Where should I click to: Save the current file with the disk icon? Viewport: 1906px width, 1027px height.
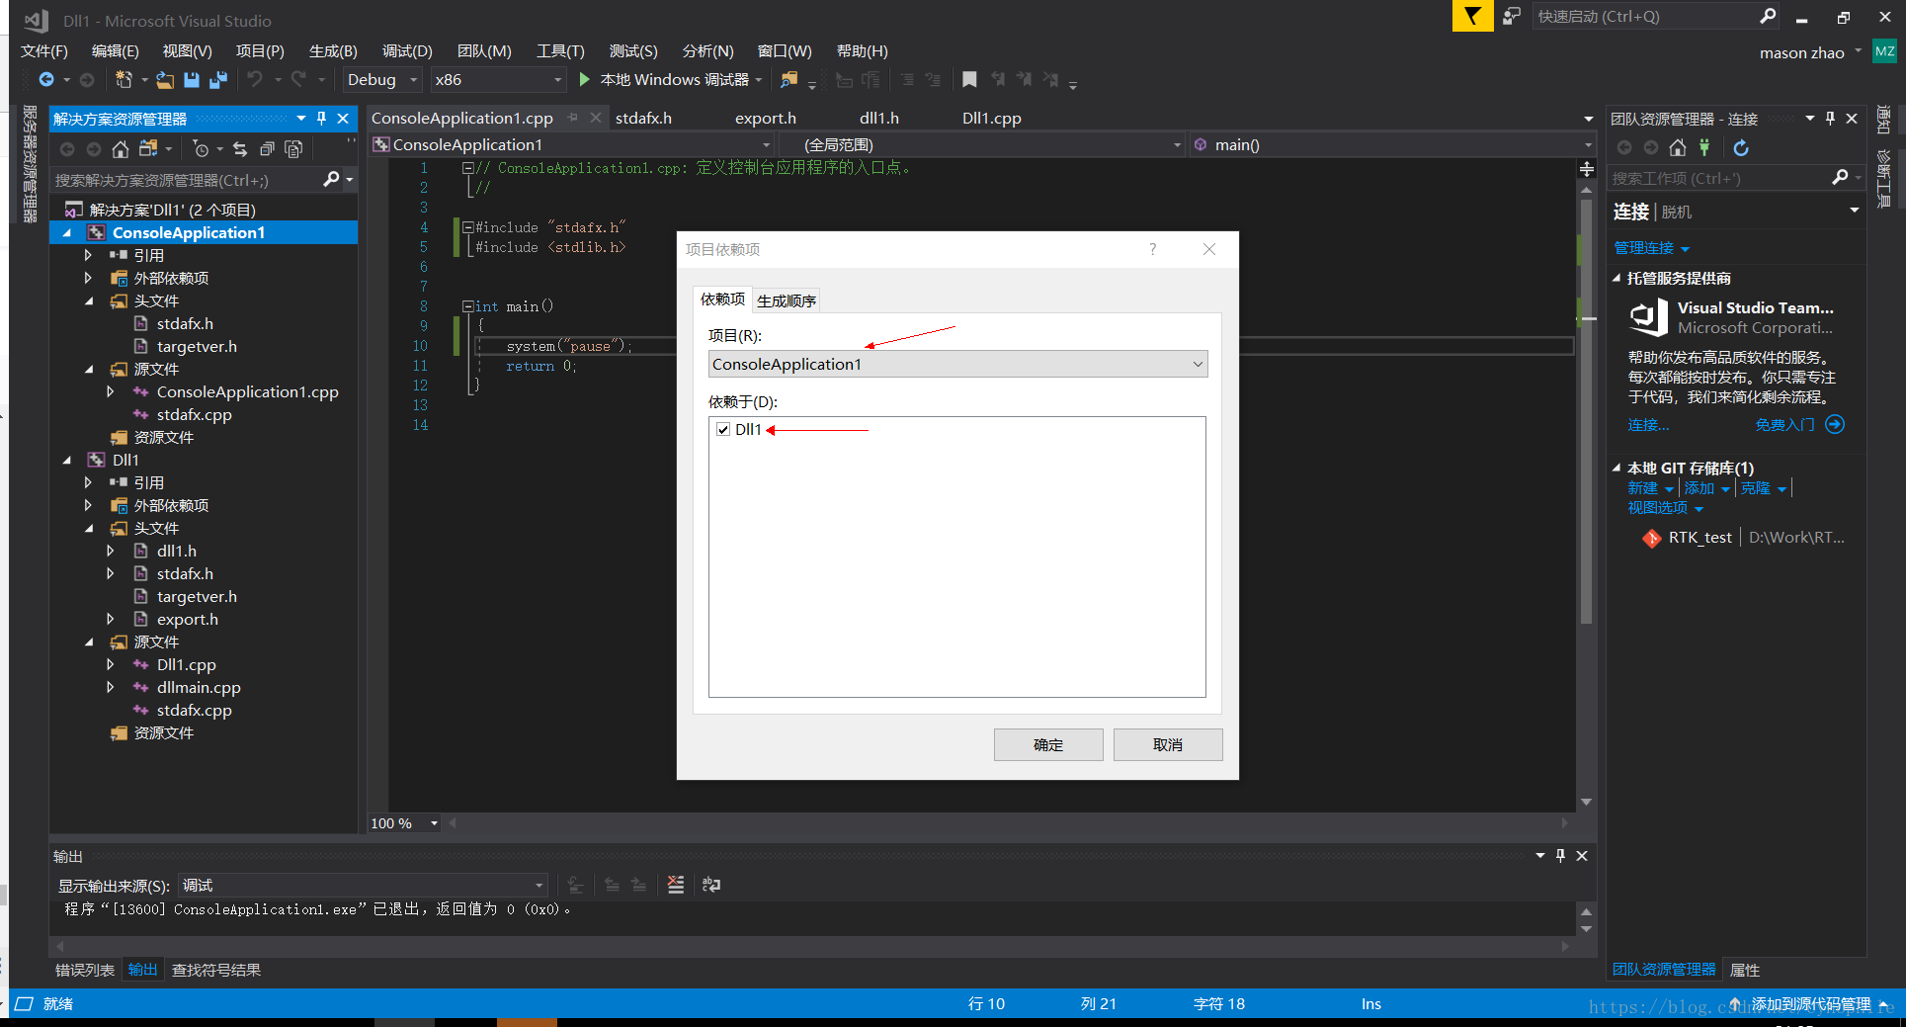(x=192, y=79)
